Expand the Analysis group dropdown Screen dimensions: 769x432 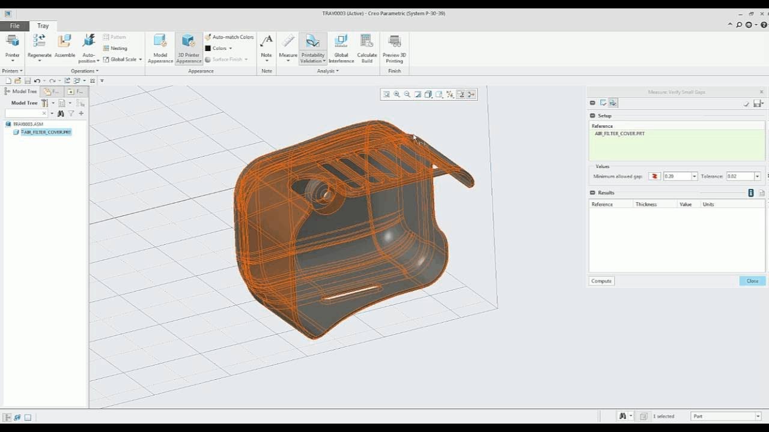click(x=328, y=71)
